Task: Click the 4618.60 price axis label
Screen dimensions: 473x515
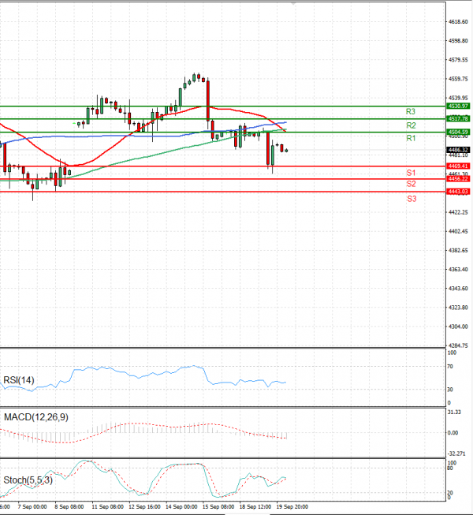Action: [x=458, y=22]
